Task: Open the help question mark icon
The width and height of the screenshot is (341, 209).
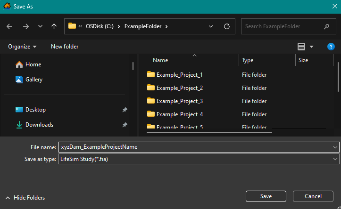Action: (331, 47)
